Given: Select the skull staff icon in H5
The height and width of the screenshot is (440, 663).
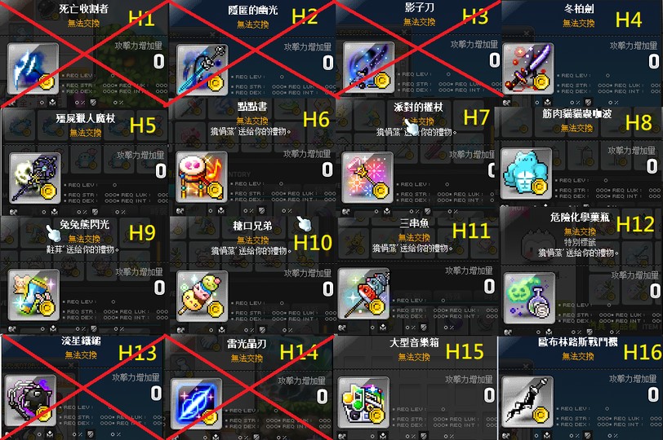Looking at the screenshot, I should (35, 178).
